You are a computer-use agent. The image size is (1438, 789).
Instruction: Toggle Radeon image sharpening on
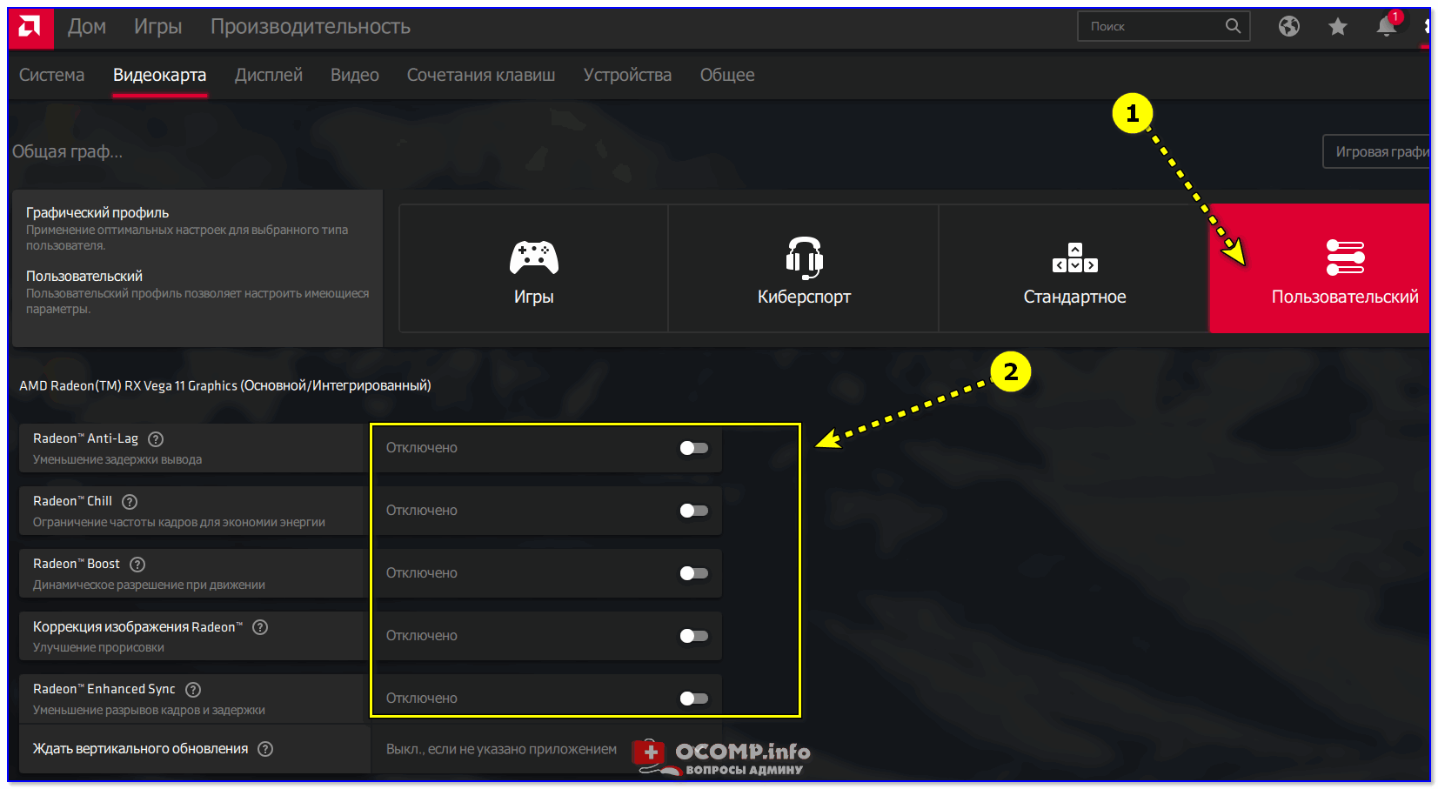click(693, 636)
